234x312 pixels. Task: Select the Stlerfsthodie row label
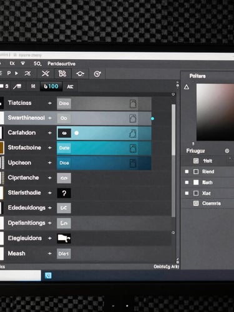24,193
